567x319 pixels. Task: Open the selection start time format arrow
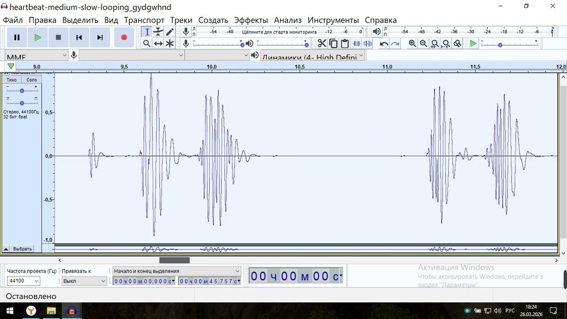(173, 281)
